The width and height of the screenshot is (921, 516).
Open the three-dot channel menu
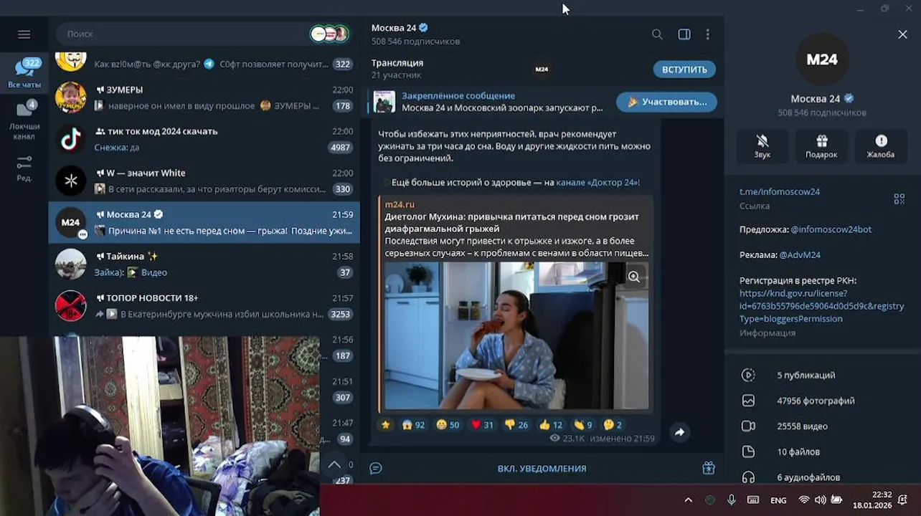pyautogui.click(x=708, y=34)
